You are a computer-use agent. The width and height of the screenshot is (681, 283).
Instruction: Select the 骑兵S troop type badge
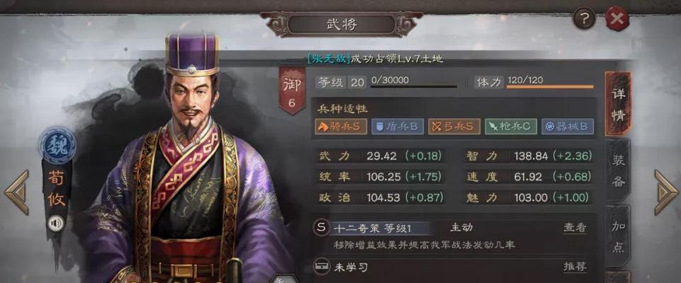pos(340,127)
